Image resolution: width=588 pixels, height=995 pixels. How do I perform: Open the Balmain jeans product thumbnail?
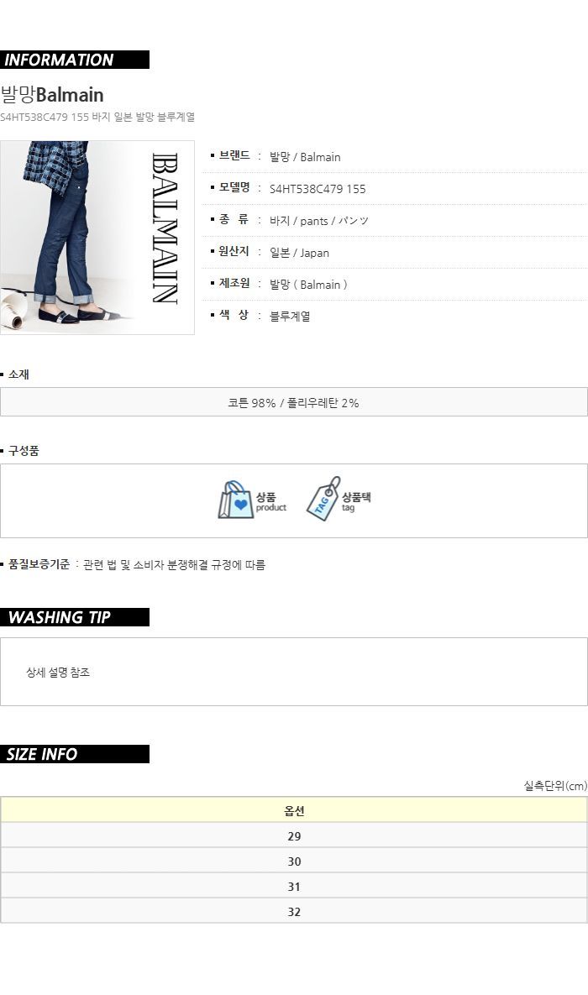pos(97,238)
